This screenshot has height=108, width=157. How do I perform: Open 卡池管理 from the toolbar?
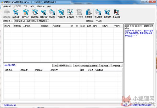click(88, 13)
